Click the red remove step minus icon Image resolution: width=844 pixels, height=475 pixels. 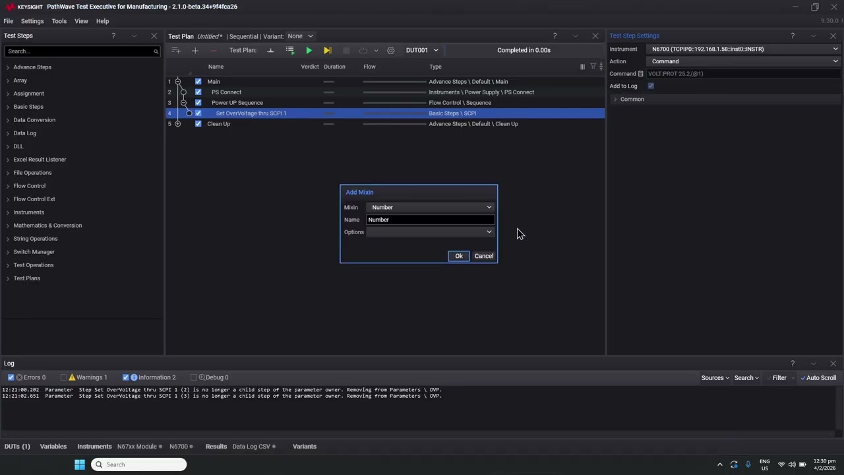(213, 50)
